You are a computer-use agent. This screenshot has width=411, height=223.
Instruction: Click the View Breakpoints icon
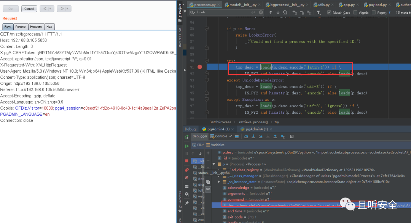186,170
